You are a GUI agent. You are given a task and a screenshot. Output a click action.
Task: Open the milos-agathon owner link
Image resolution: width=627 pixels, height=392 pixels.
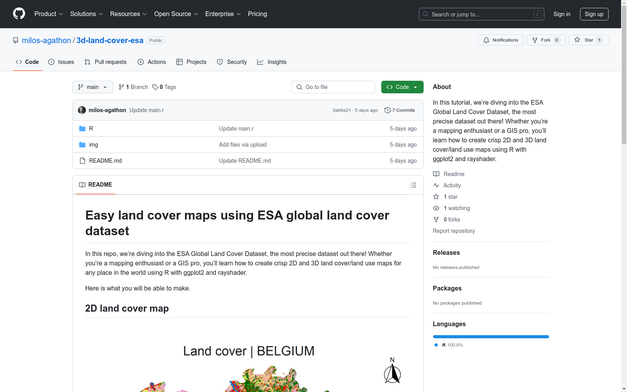[47, 40]
